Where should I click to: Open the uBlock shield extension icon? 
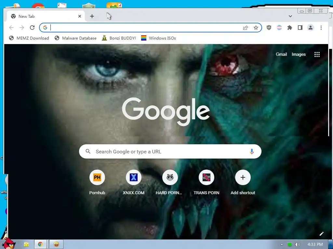269,28
